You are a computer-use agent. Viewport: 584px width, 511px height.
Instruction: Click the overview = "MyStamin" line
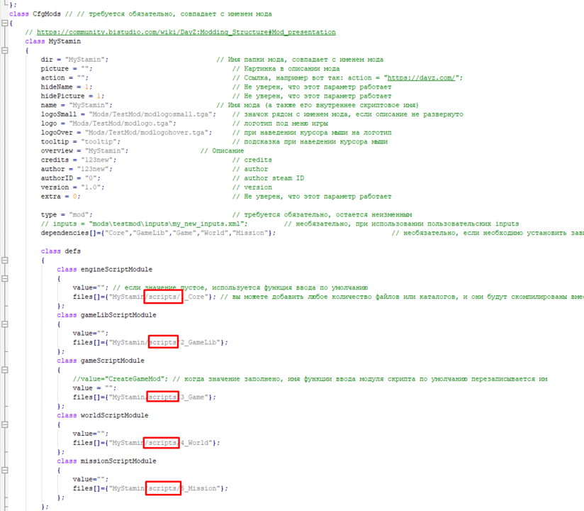tap(84, 150)
